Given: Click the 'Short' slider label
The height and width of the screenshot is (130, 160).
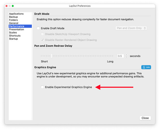Looking at the screenshot, I should click(x=44, y=61).
